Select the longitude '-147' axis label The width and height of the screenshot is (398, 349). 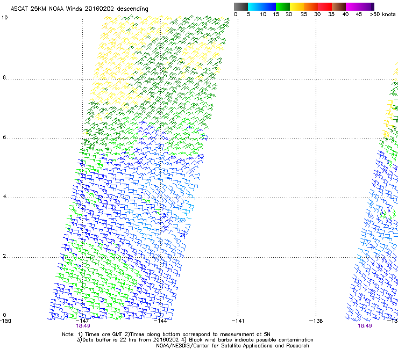coord(82,321)
